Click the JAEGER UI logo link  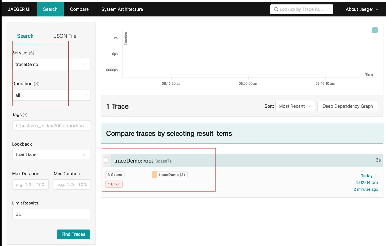point(19,9)
